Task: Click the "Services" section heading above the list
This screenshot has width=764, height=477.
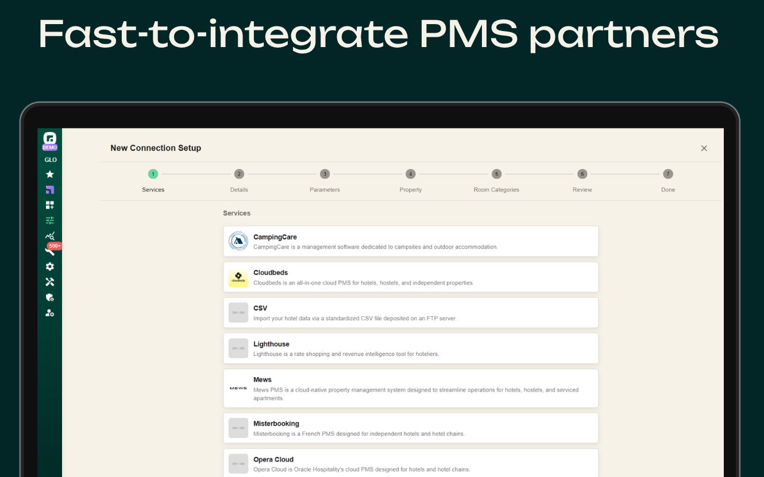Action: 237,213
